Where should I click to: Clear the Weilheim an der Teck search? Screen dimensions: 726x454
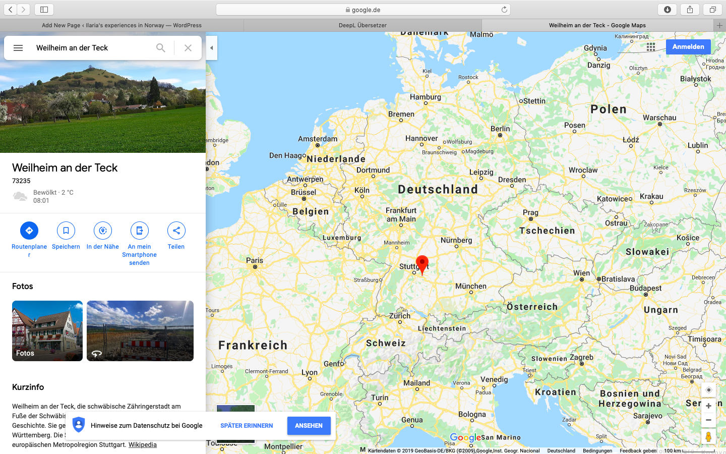(188, 48)
